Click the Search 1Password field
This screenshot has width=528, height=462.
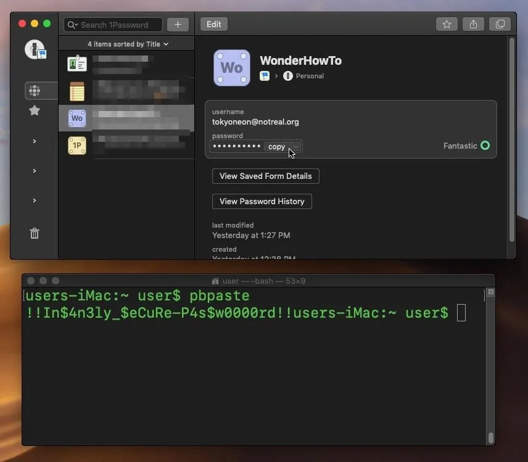pos(113,25)
